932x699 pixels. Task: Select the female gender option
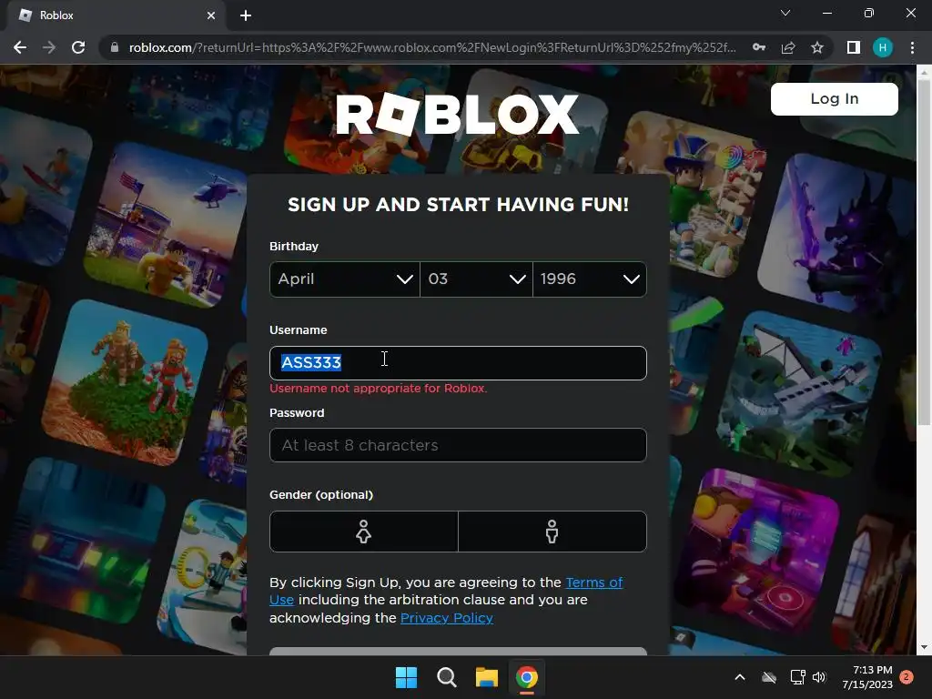(x=364, y=532)
